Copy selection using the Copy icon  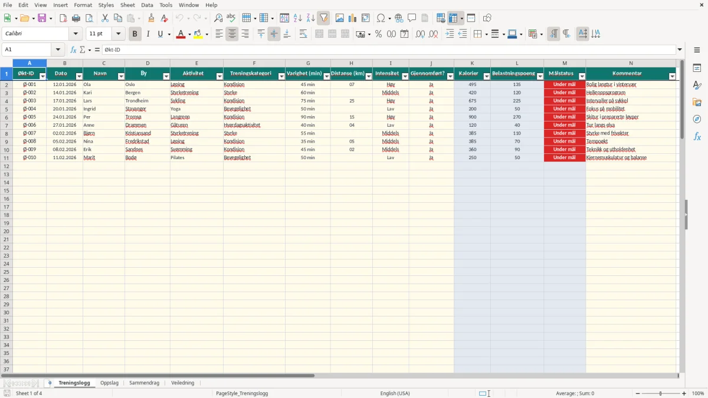[x=118, y=18]
